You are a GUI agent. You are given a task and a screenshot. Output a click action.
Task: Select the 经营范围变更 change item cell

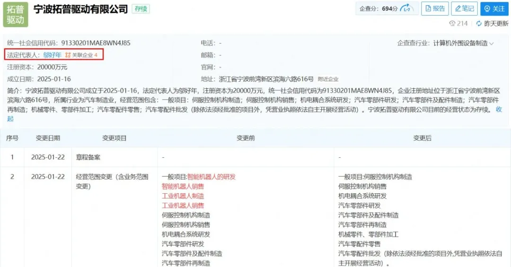(x=112, y=181)
